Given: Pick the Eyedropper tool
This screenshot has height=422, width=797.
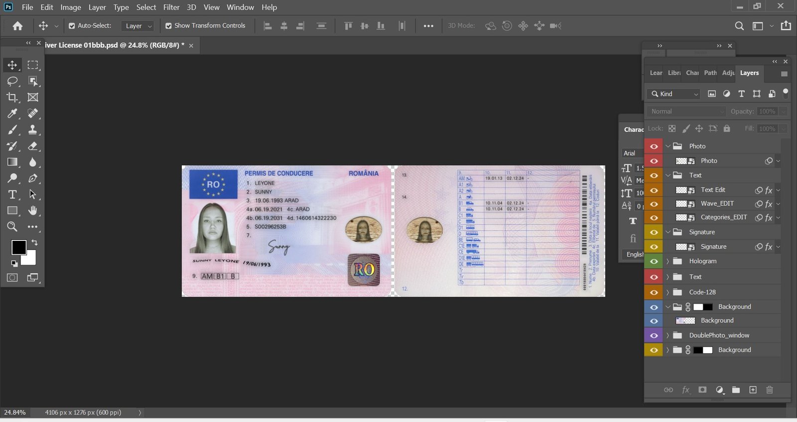Looking at the screenshot, I should (12, 113).
